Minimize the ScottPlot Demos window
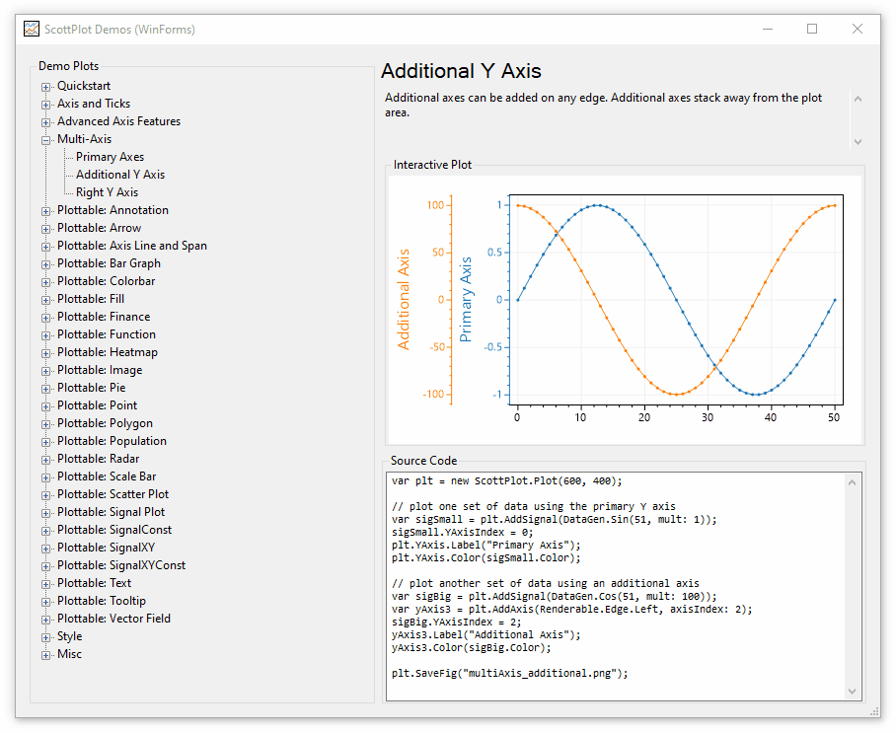Screen dimensions: 896x733 pos(768,29)
